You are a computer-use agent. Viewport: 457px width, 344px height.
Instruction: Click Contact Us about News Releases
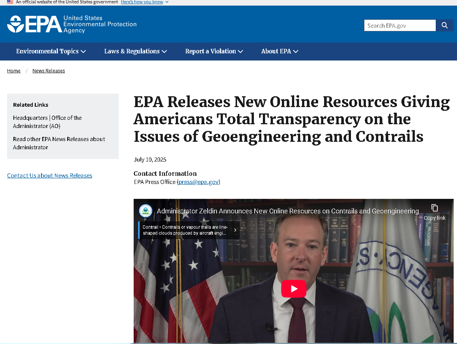50,176
